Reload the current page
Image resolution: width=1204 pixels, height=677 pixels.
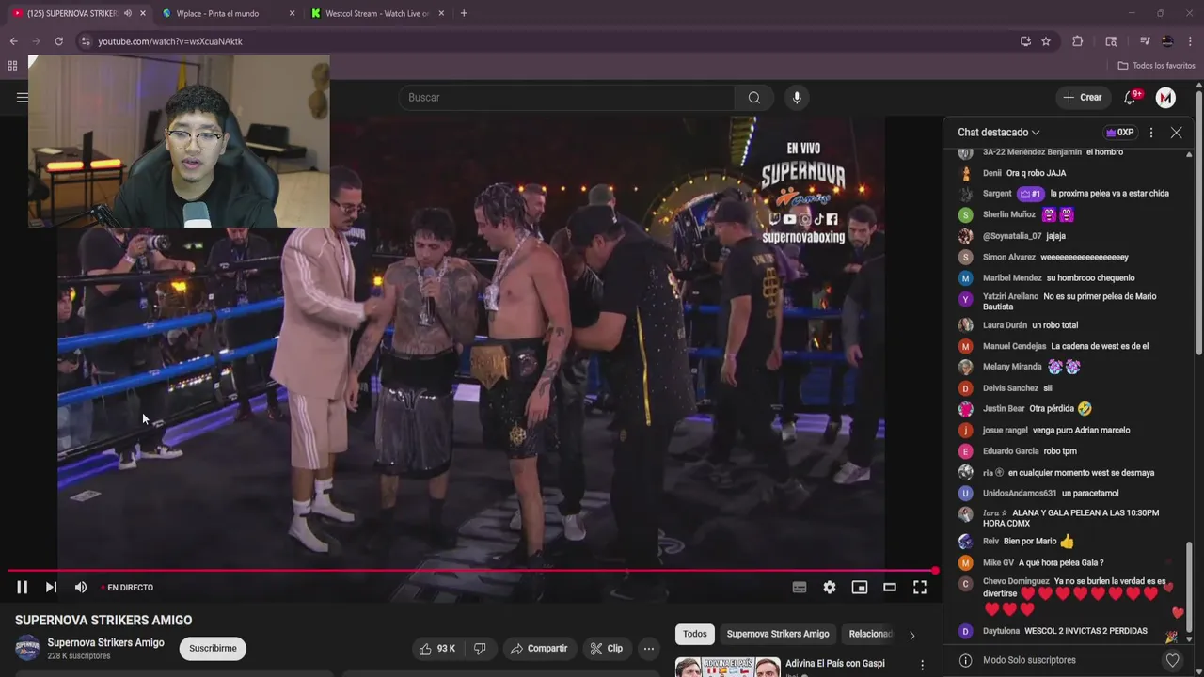(x=58, y=41)
